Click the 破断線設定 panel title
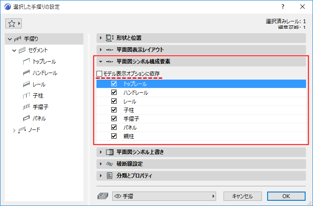The height and width of the screenshot is (206, 313). [x=130, y=164]
